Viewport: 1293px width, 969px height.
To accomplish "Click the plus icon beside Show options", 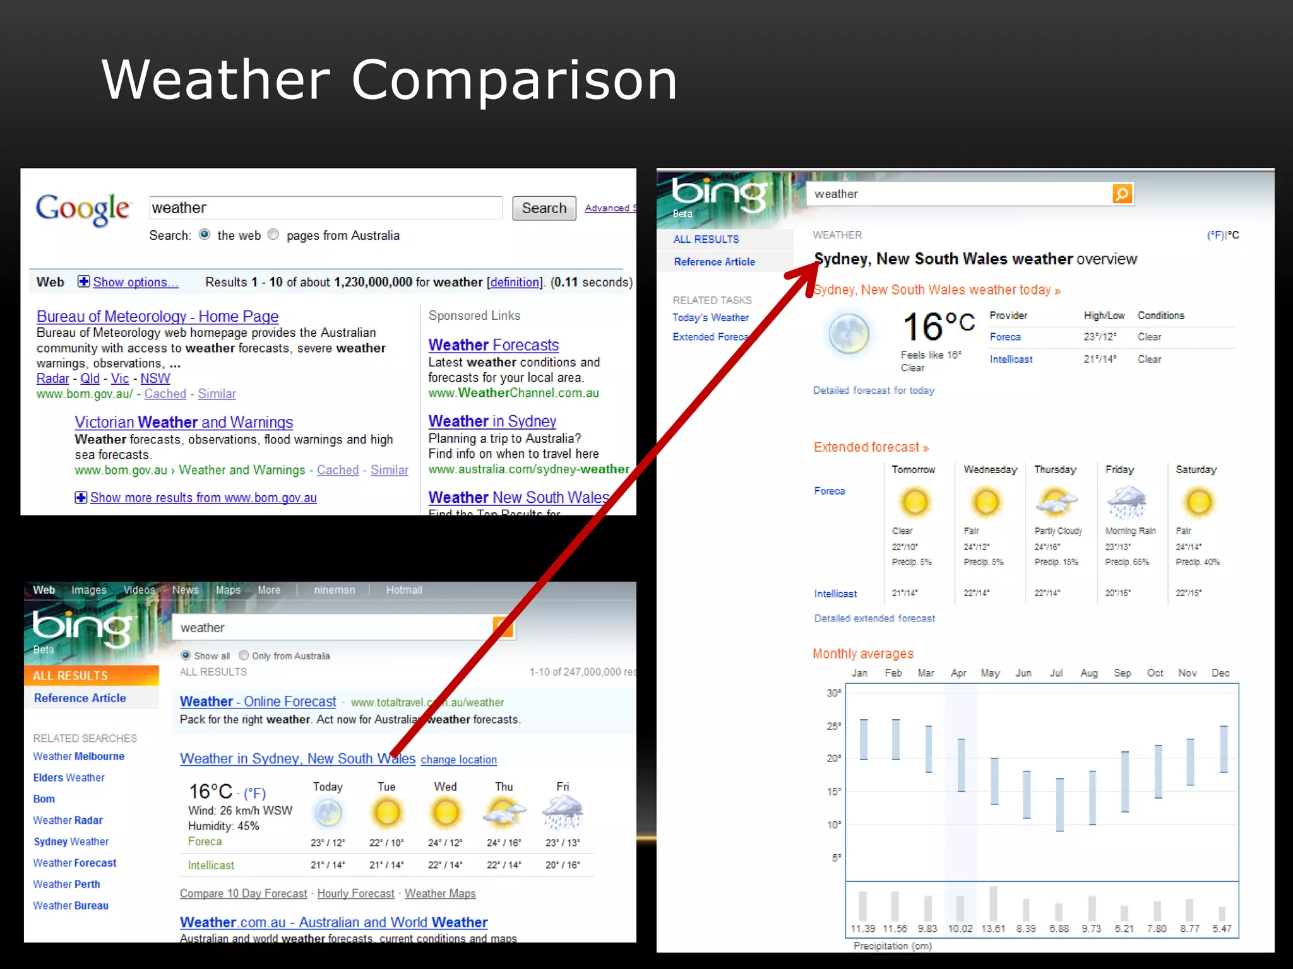I will (83, 281).
